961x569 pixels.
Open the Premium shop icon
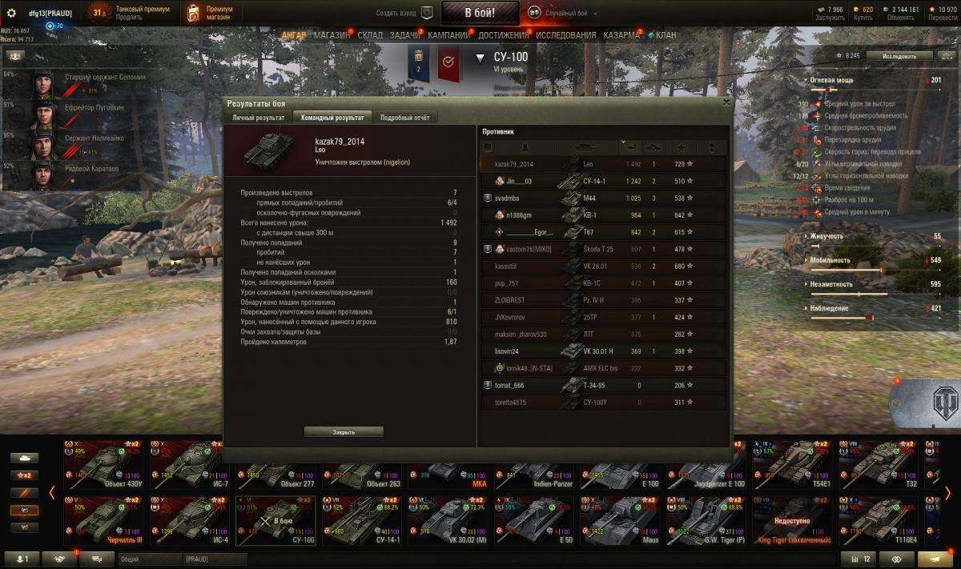pyautogui.click(x=192, y=13)
